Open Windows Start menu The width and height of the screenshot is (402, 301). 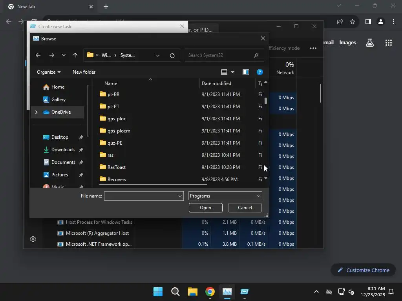158,292
